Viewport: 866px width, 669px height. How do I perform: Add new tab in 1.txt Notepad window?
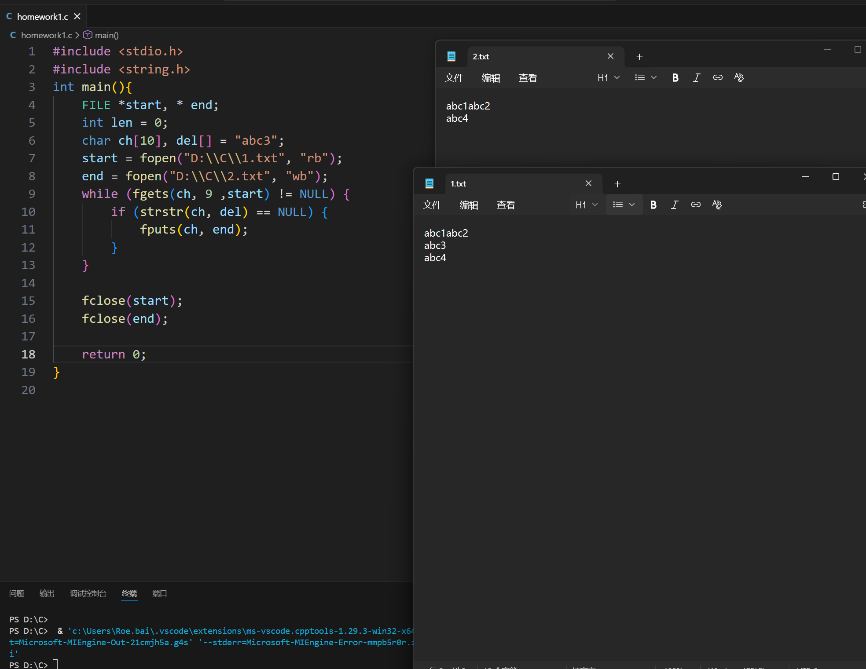coord(617,184)
